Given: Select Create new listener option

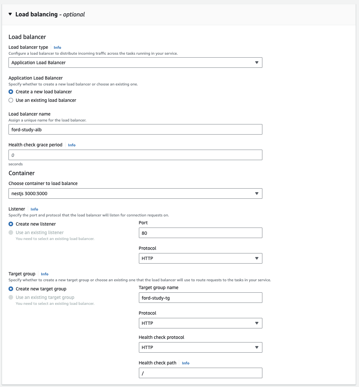Looking at the screenshot, I should tap(11, 224).
